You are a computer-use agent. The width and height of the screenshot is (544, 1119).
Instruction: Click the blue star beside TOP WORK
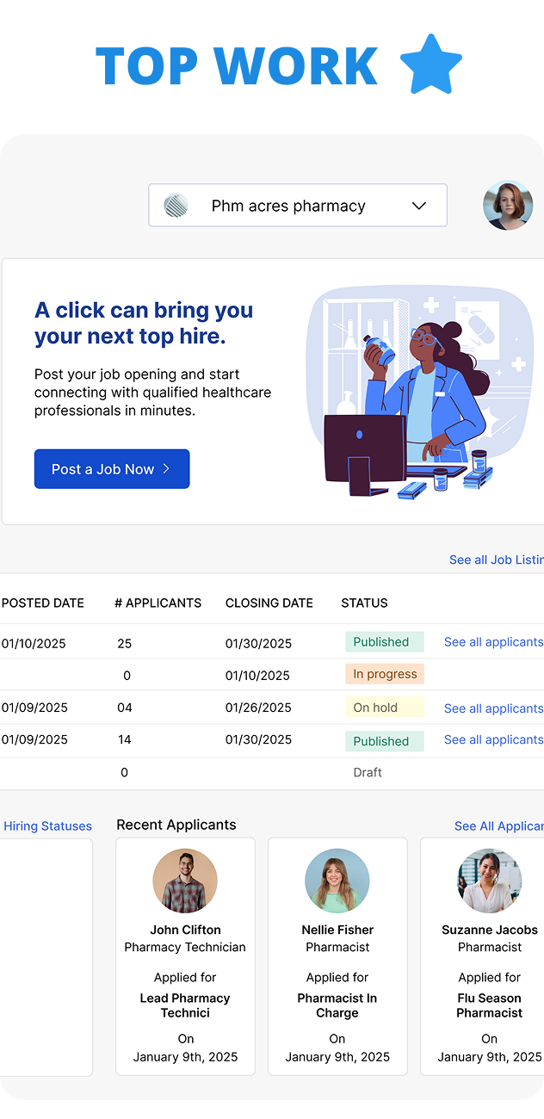click(431, 65)
